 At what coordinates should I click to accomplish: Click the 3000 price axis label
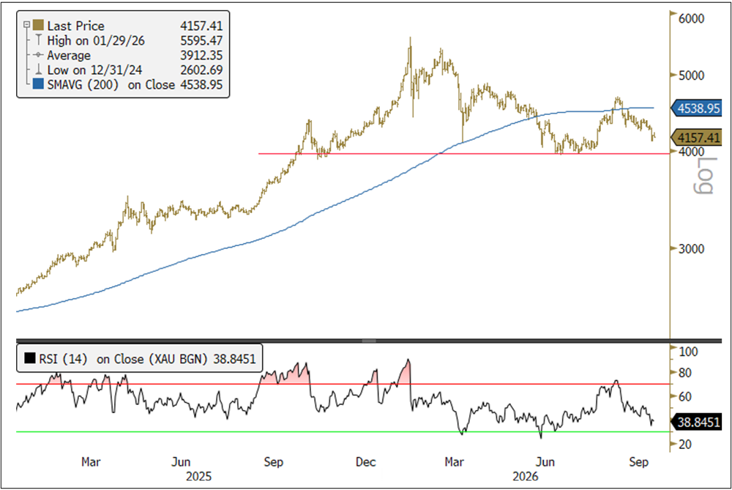(692, 248)
